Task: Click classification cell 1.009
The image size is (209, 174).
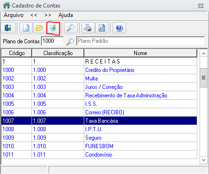Action: 58,138
